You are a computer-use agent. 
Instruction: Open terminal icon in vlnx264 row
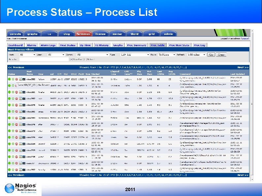pyautogui.click(x=24, y=118)
